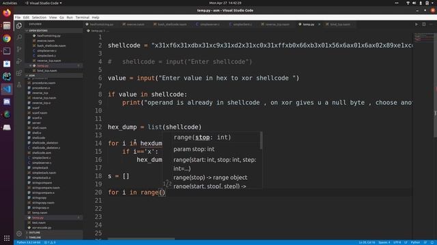
Task: Split the editor to the right
Action: [423, 24]
